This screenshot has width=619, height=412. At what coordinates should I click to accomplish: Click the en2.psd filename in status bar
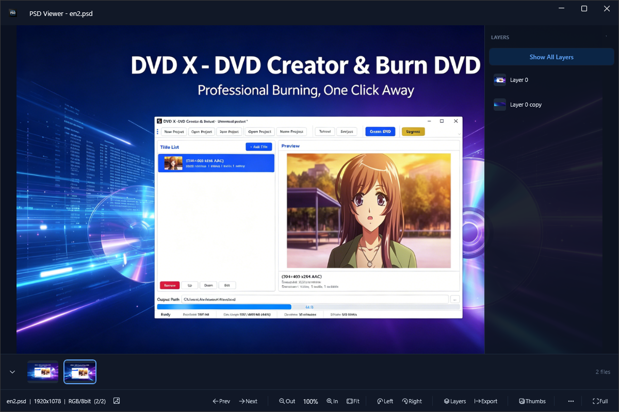click(x=17, y=401)
